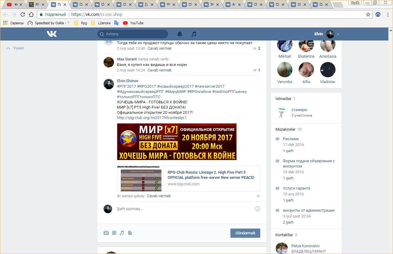The width and height of the screenshot is (393, 254).
Task: Switch to the browser tab titled [L
Action: [x=146, y=5]
